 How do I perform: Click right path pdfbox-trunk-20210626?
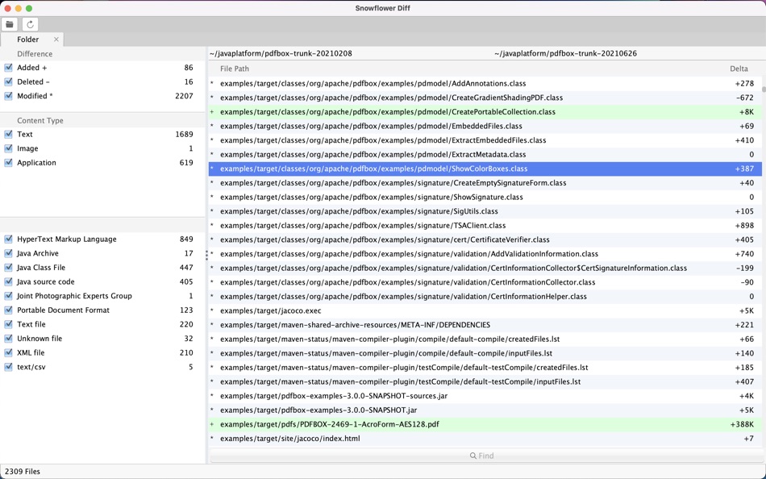point(566,53)
